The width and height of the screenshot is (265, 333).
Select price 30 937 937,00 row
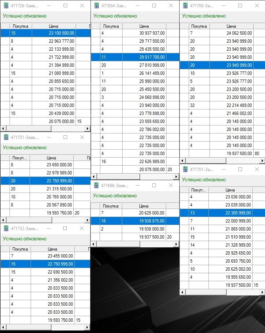135,33
